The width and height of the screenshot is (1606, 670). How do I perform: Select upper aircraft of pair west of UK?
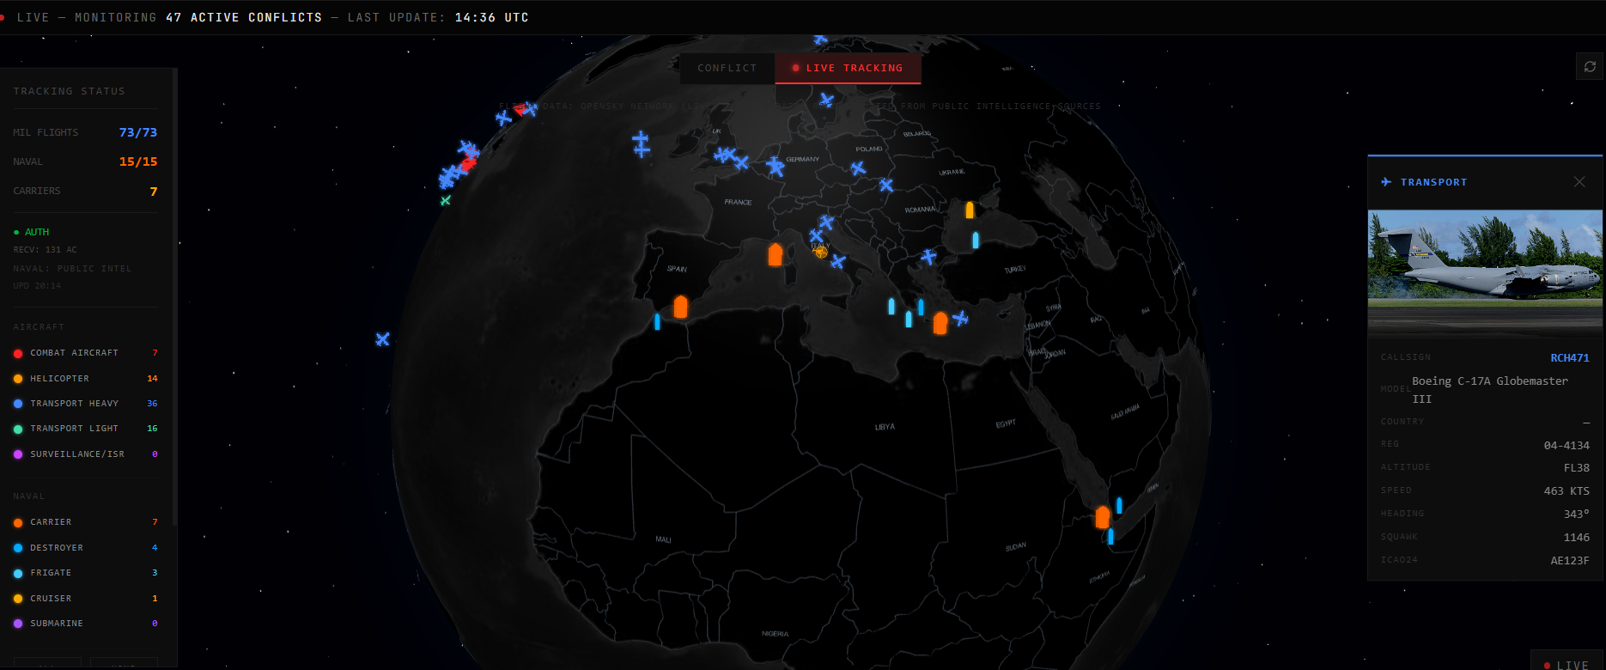641,137
